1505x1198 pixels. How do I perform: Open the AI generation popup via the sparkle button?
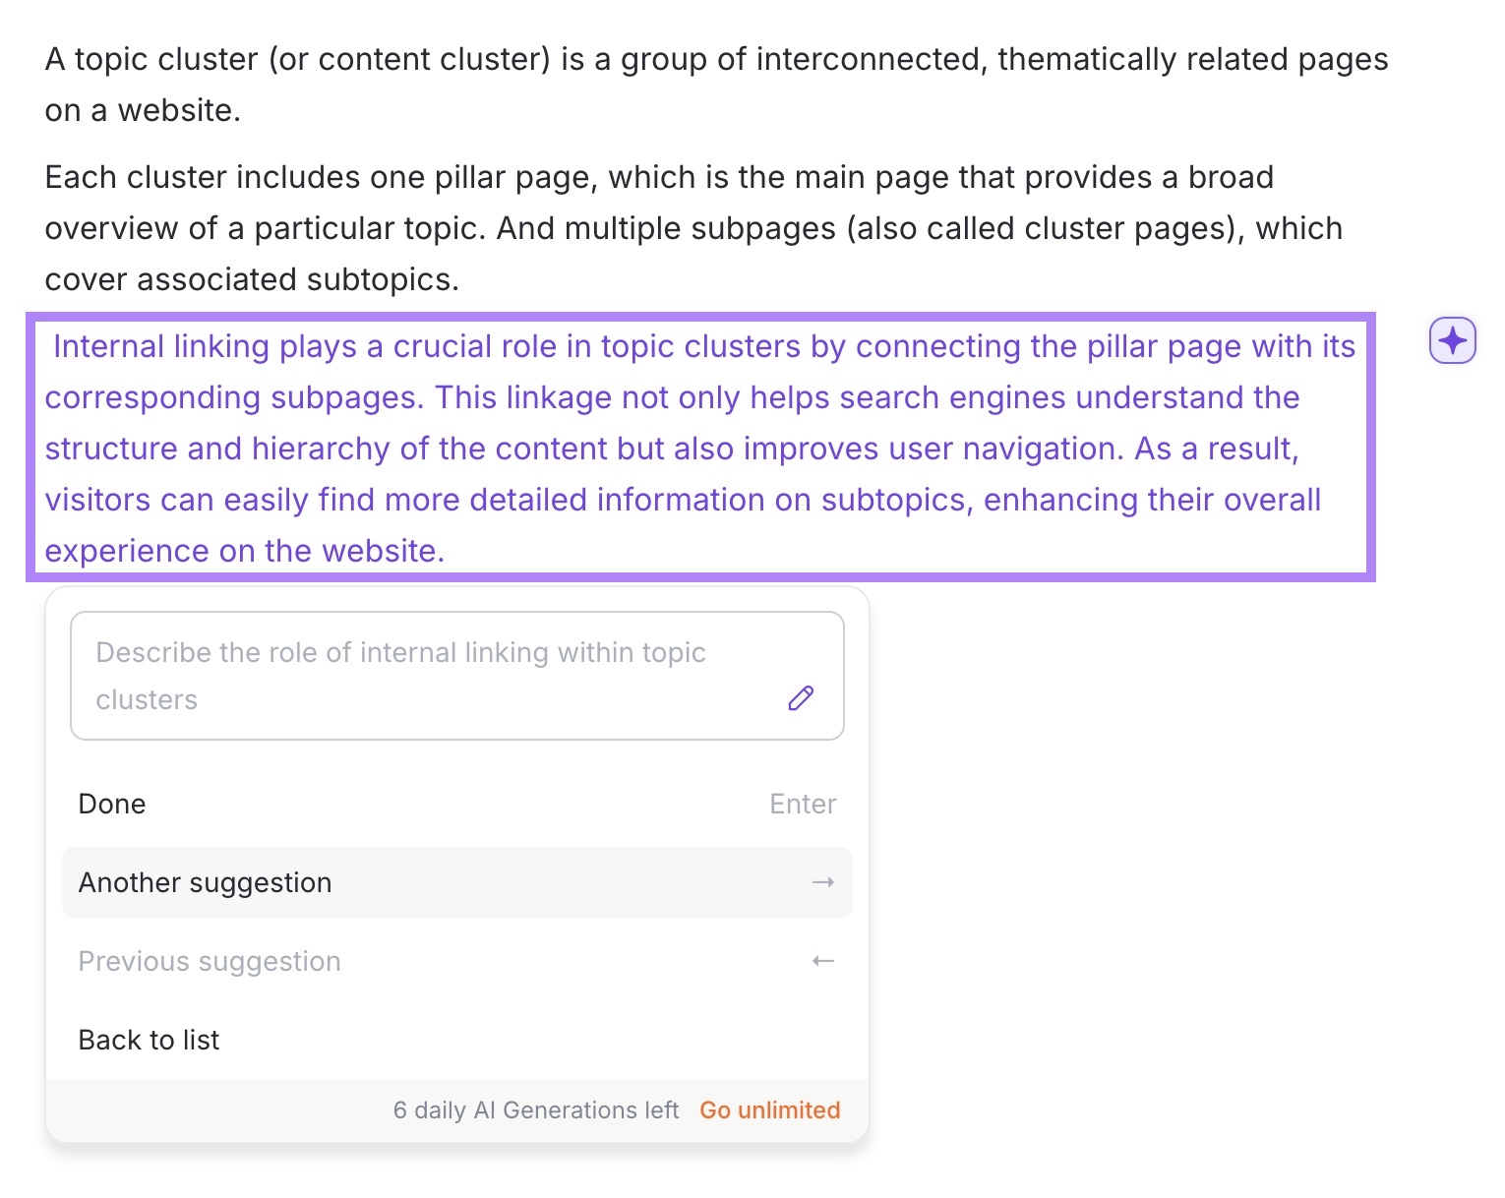pos(1452,341)
